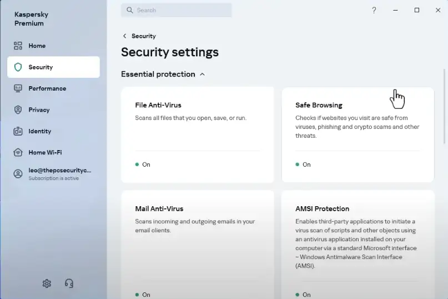Click the Privacy sidebar icon

pyautogui.click(x=18, y=110)
